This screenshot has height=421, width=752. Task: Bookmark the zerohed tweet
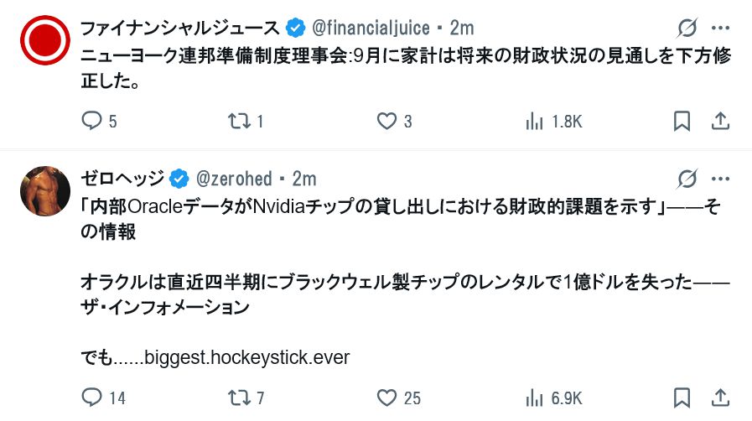[682, 398]
